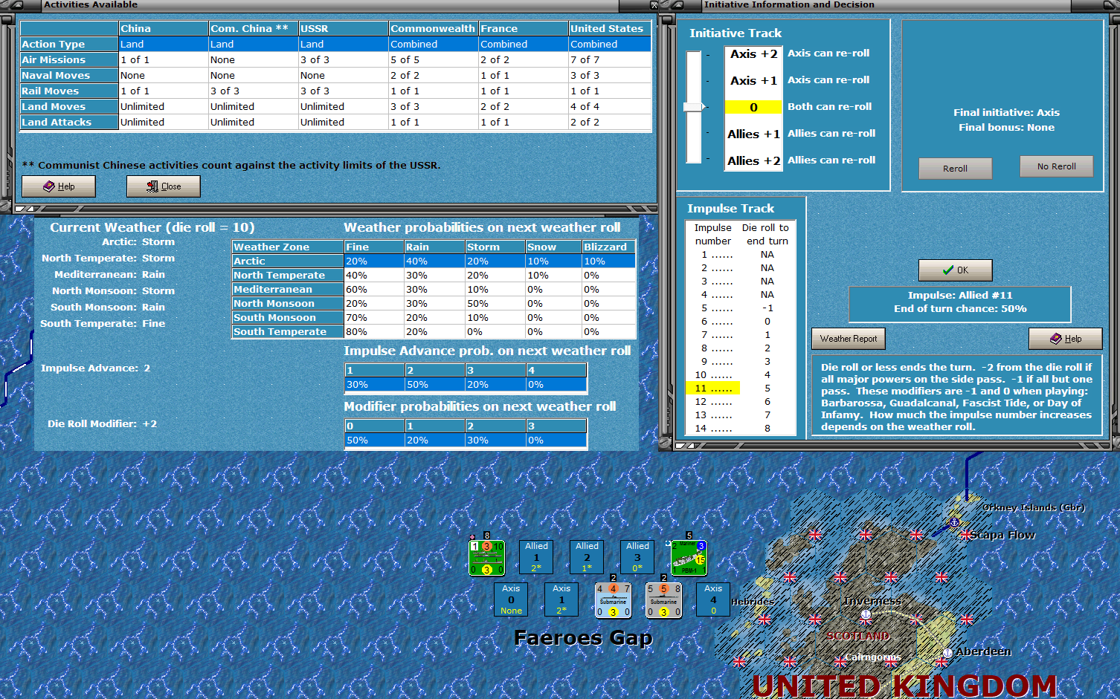Open the Weather Report

click(848, 339)
